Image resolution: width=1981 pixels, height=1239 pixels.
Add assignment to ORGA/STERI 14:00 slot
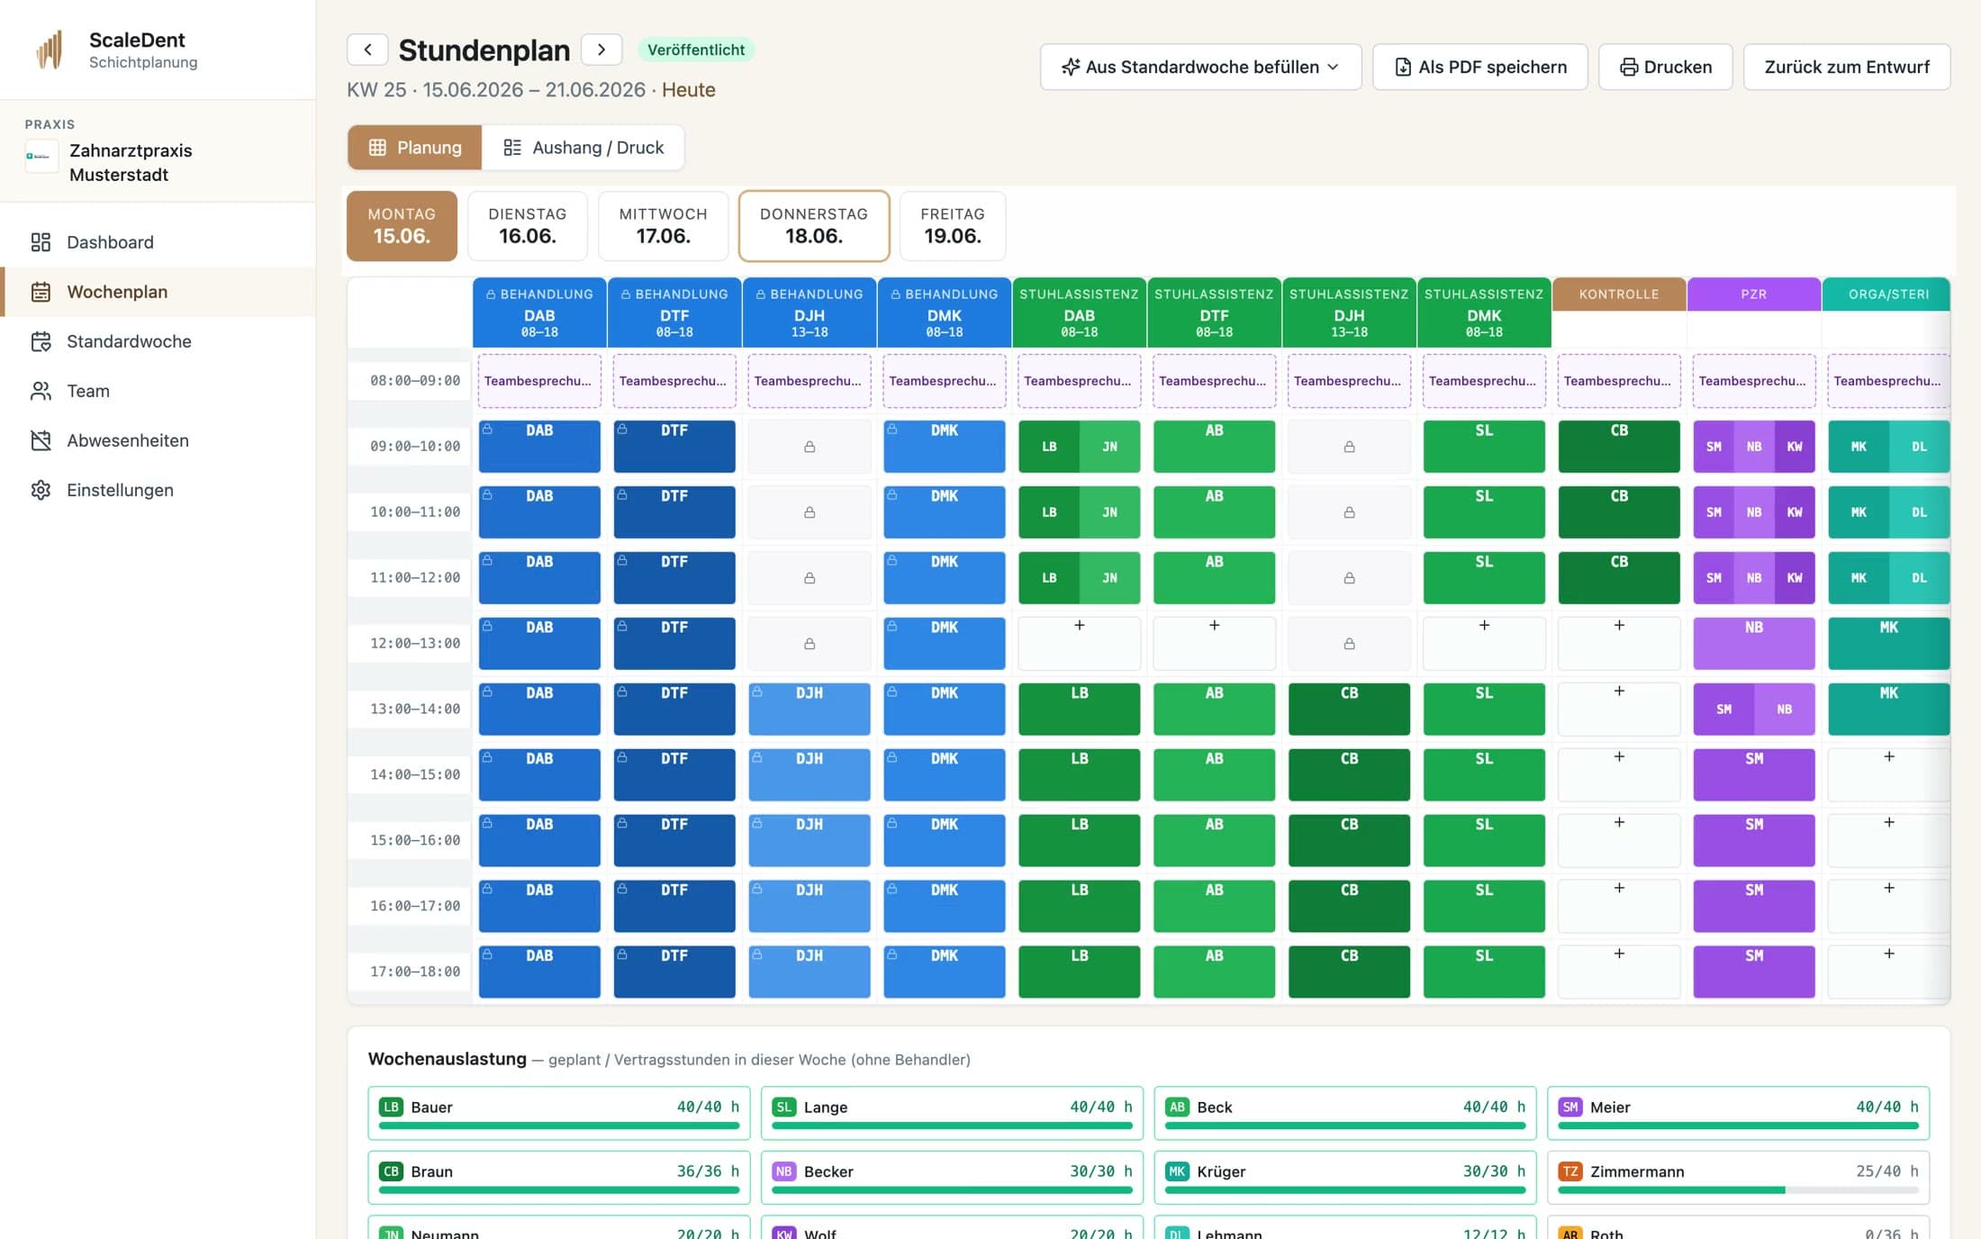point(1888,775)
